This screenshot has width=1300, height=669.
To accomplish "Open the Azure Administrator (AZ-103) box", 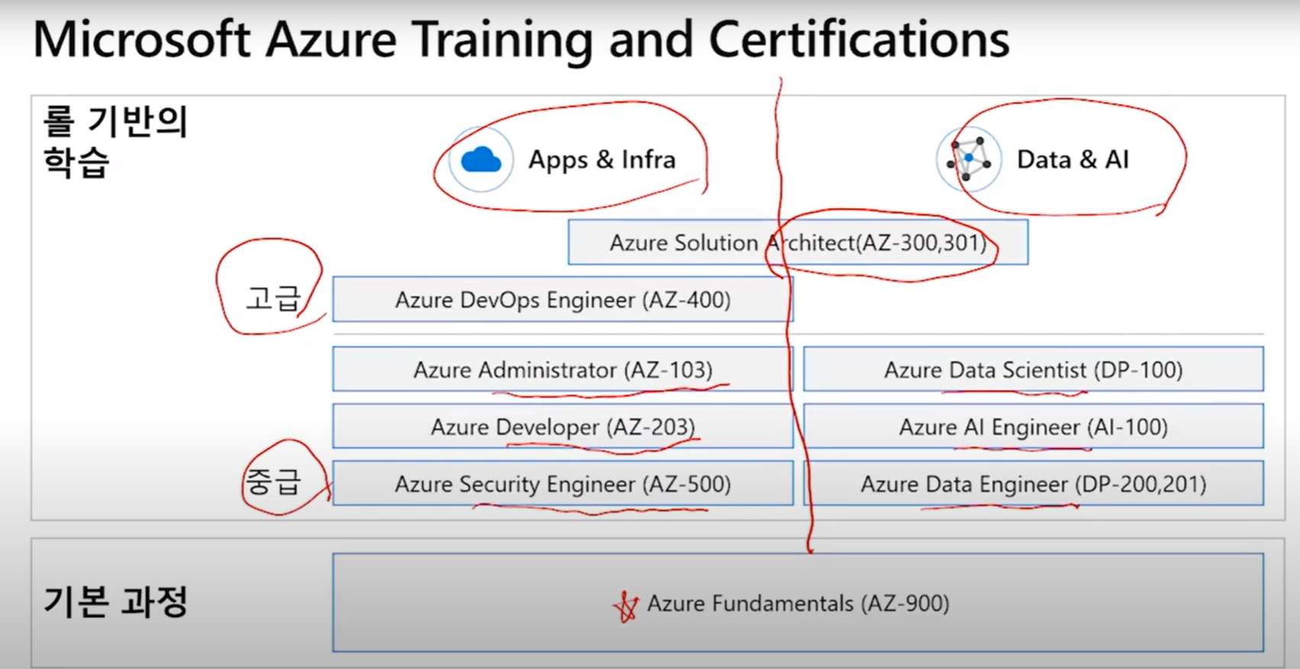I will (563, 369).
